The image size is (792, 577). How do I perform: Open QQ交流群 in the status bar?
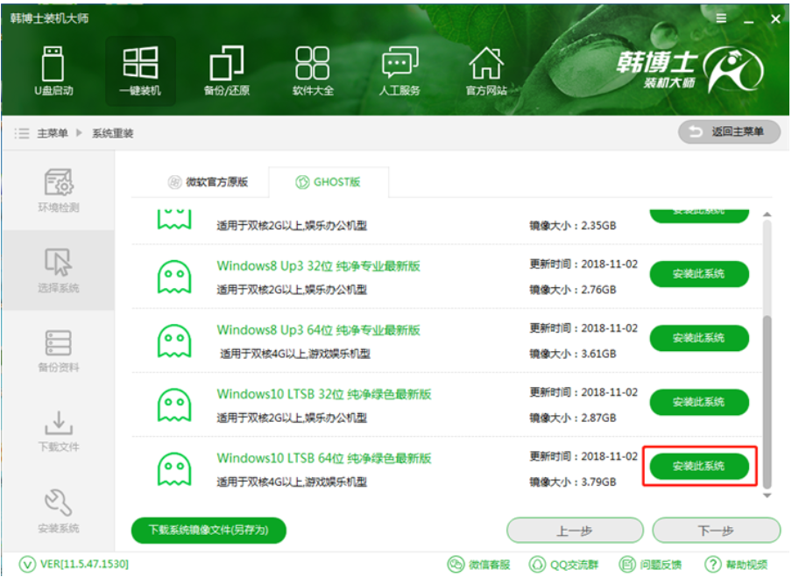pos(563,564)
